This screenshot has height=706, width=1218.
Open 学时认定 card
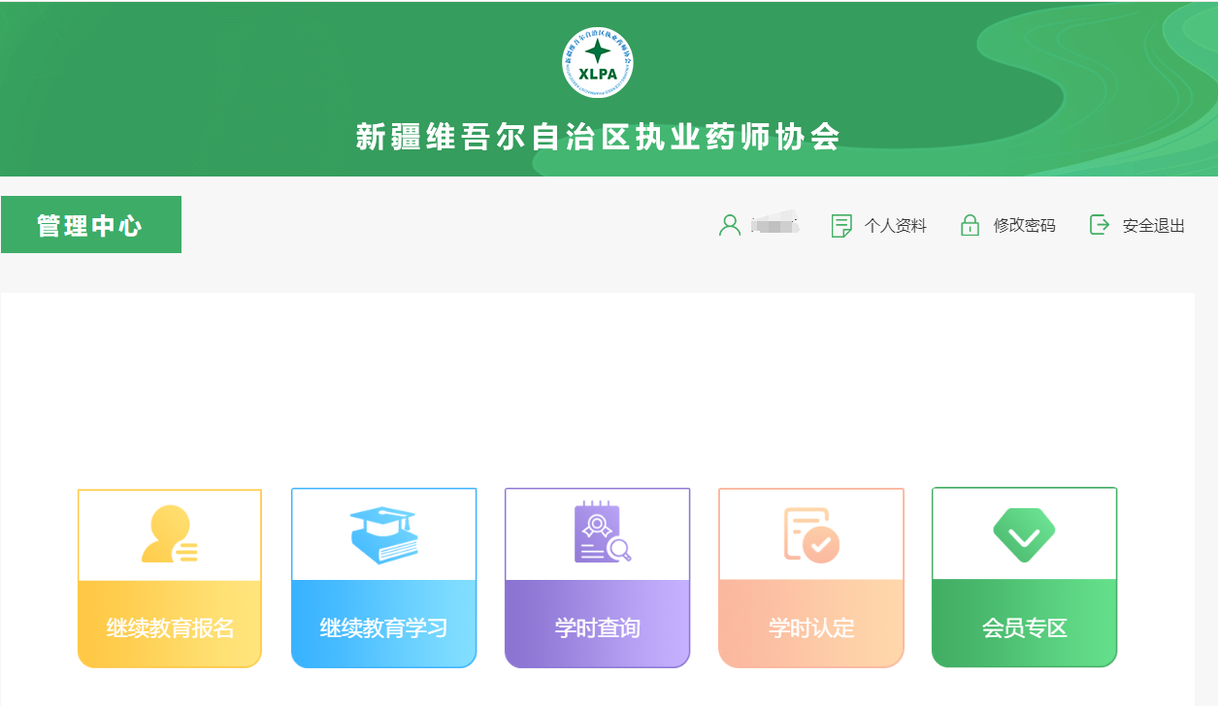(811, 579)
